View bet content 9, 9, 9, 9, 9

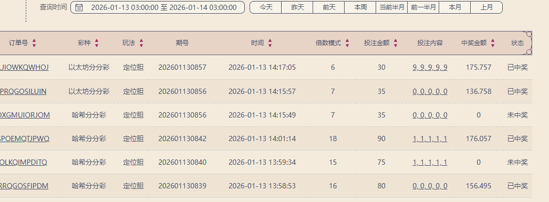click(x=430, y=68)
